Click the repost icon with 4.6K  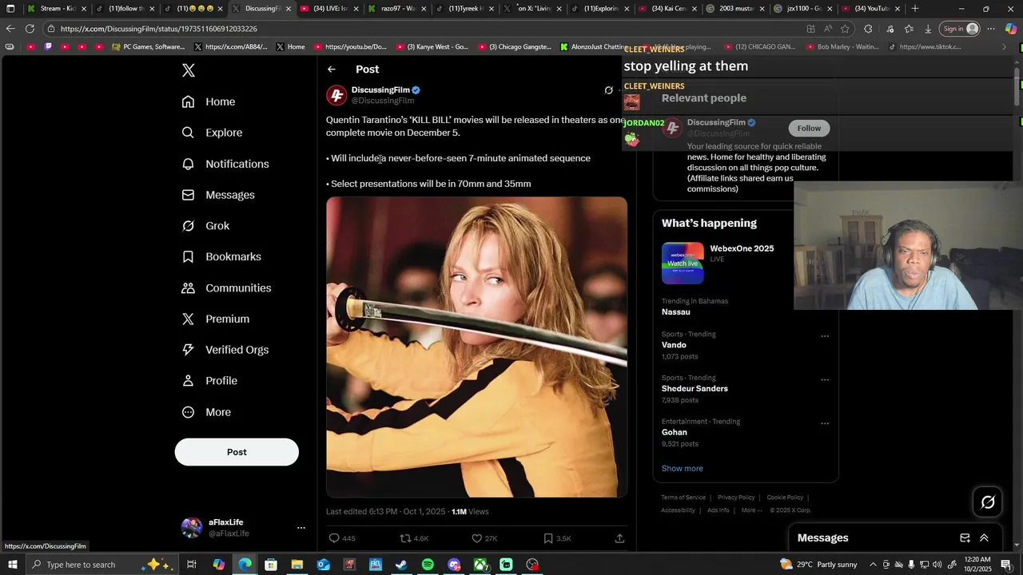405,538
